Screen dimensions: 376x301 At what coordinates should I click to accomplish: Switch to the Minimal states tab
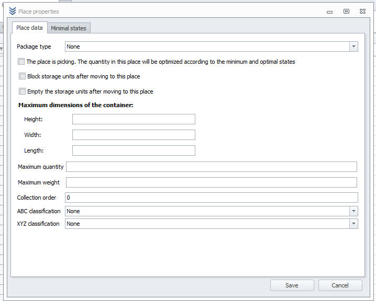(x=69, y=28)
